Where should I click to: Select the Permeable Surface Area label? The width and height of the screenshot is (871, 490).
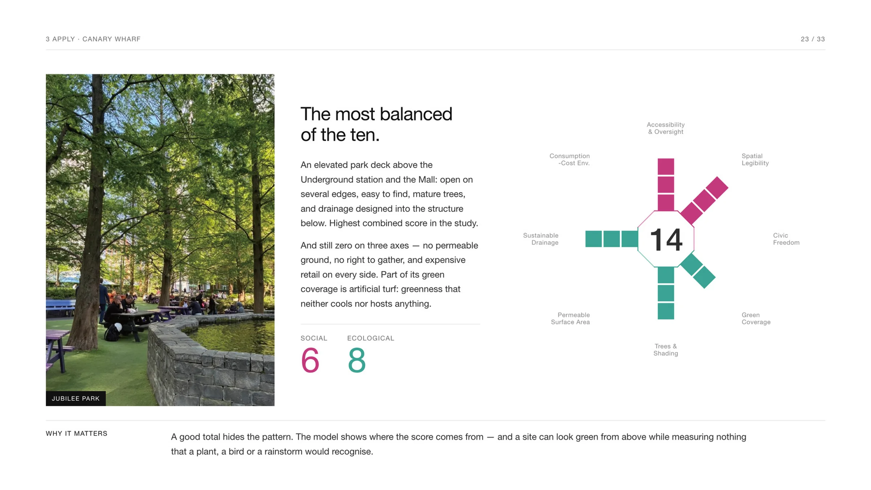570,318
